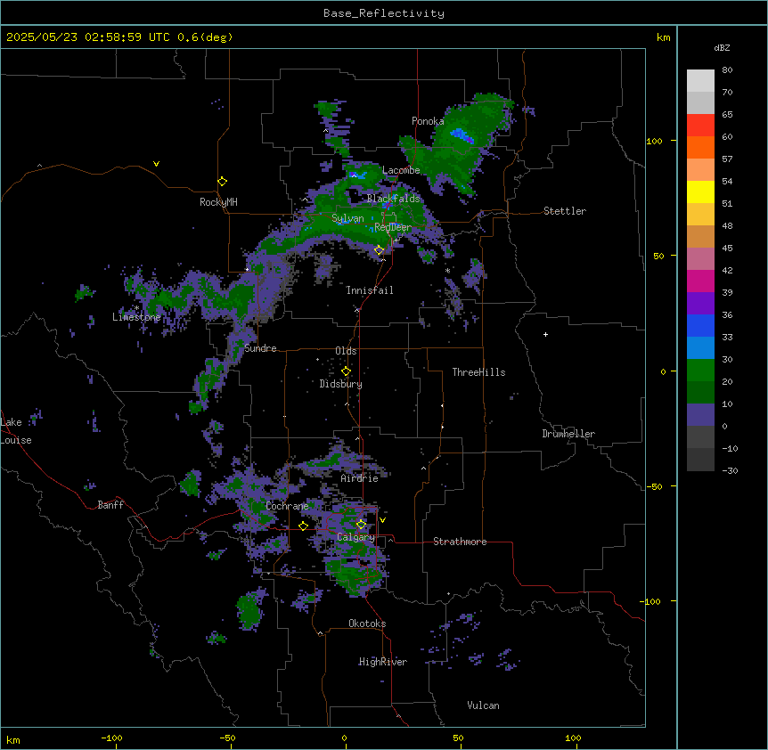Select the Olds town label

tap(346, 351)
